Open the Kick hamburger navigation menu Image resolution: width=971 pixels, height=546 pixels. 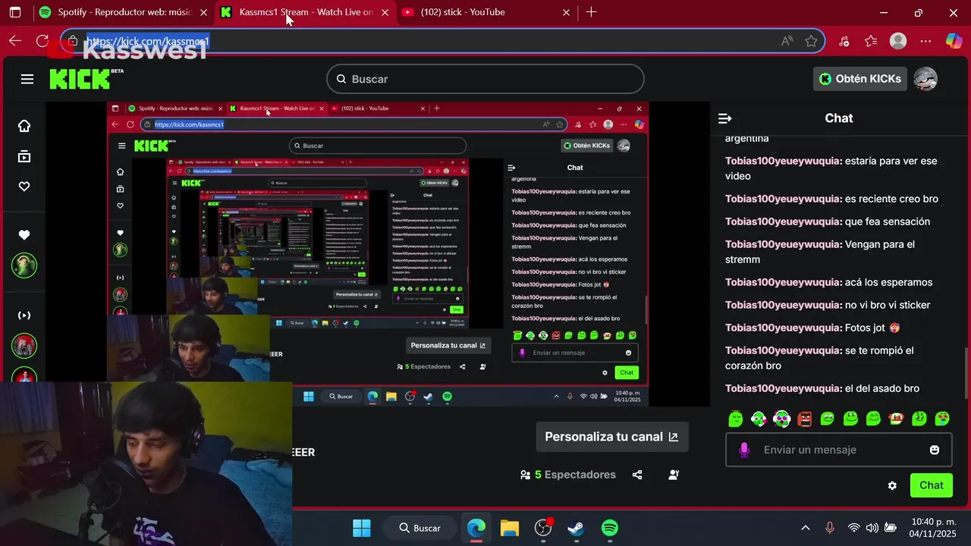click(x=27, y=79)
